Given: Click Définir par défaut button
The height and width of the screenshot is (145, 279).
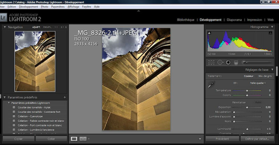Looking at the screenshot, I should pos(257,139).
